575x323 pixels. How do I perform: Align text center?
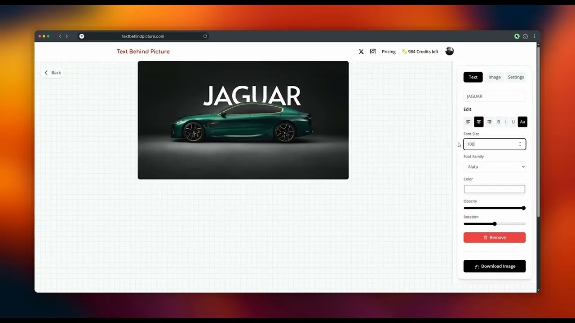479,122
